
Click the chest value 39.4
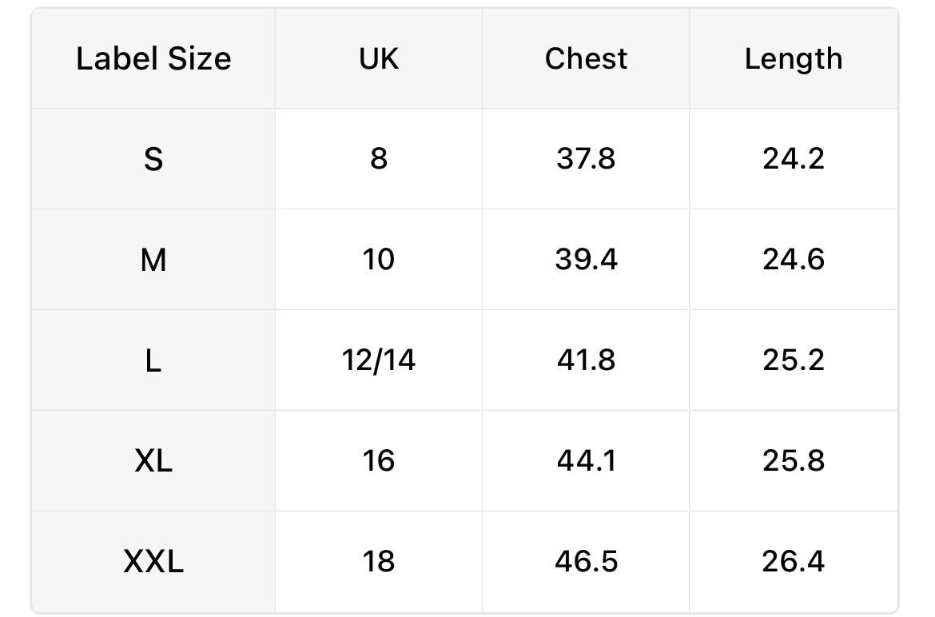(x=586, y=259)
